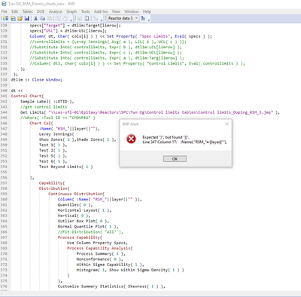The height and width of the screenshot is (297, 301).
Task: Click 'Continuous Distribution(' on line 359
Action: point(76,194)
